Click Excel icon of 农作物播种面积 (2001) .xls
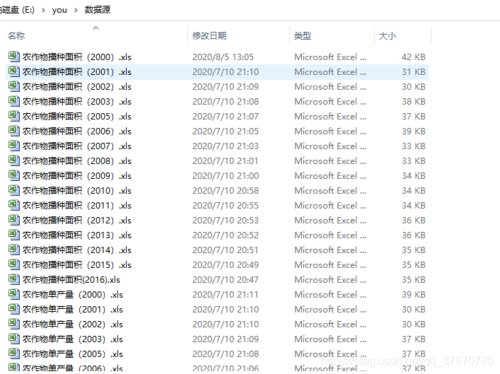The image size is (500, 374). pos(13,71)
